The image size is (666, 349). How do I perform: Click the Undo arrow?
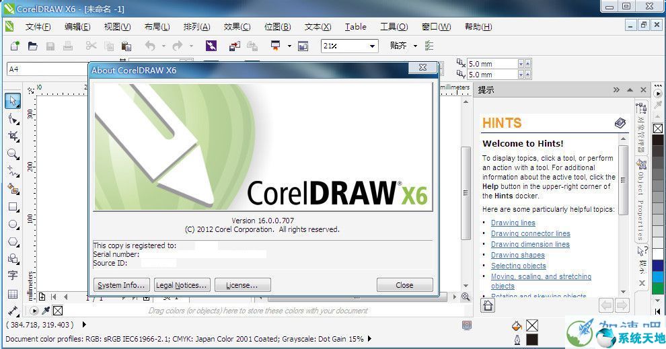pyautogui.click(x=150, y=46)
